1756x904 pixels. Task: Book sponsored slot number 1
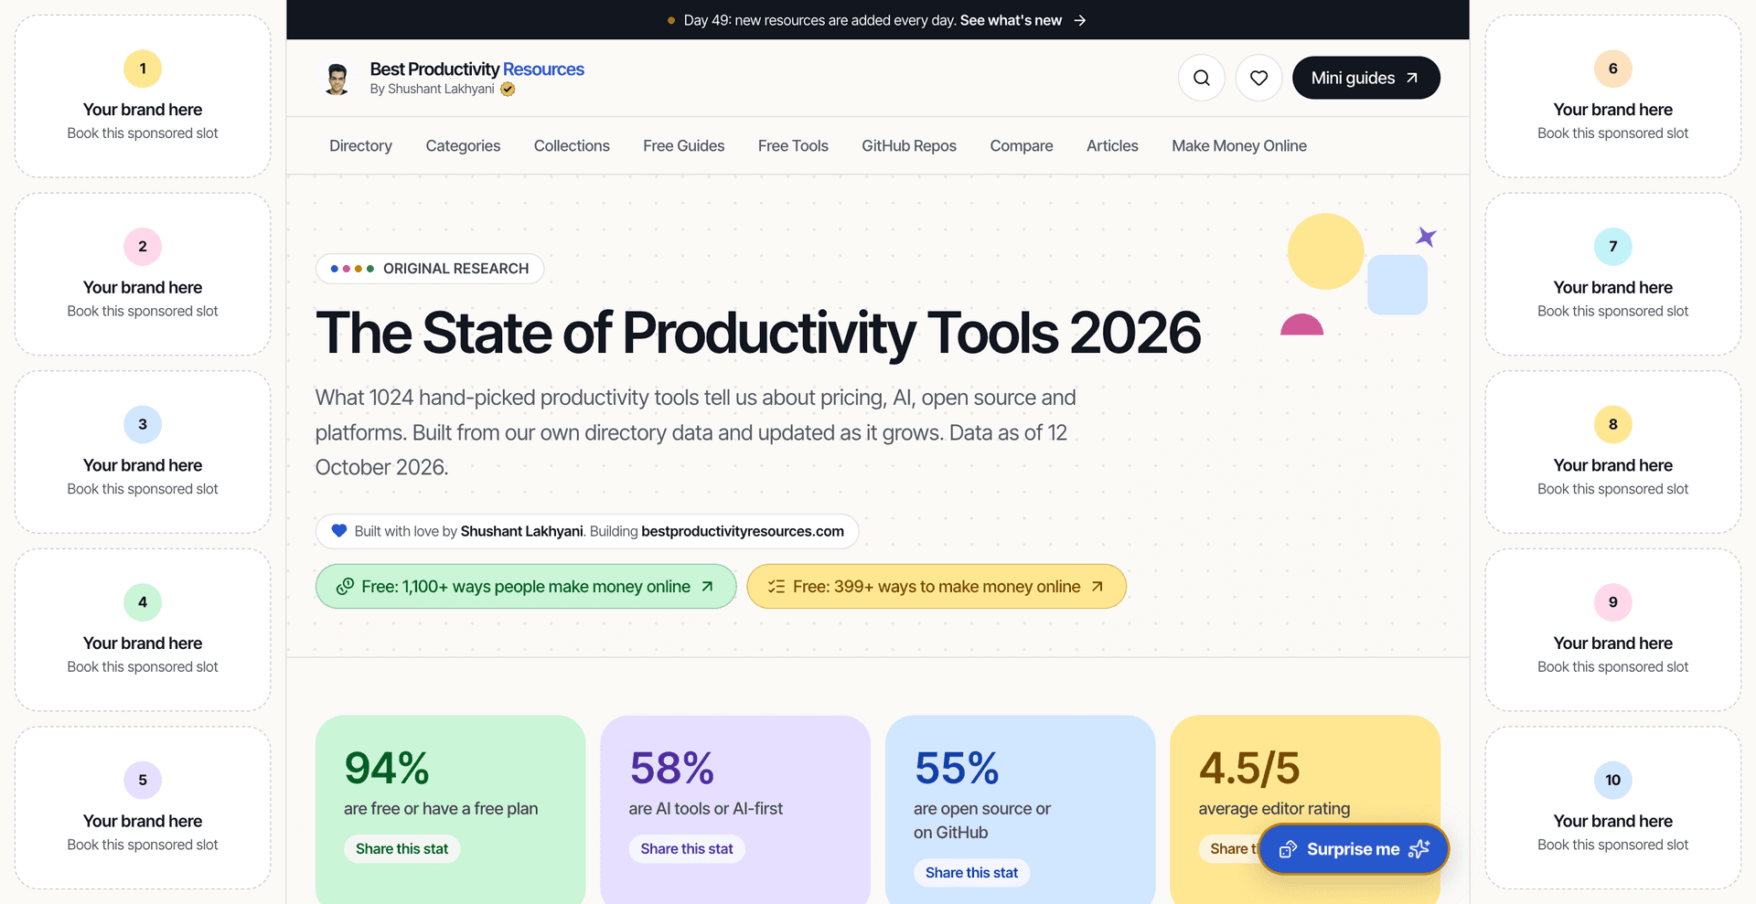[143, 96]
